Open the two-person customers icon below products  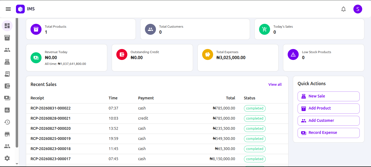[x=7, y=50]
